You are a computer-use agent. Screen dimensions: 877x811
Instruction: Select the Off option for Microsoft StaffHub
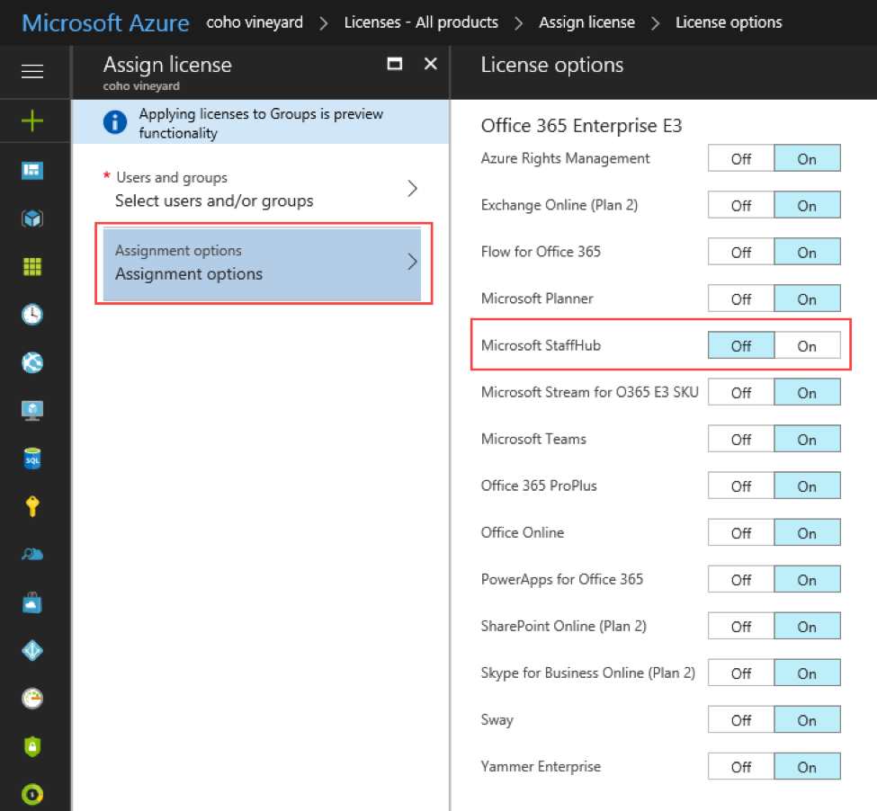point(741,346)
